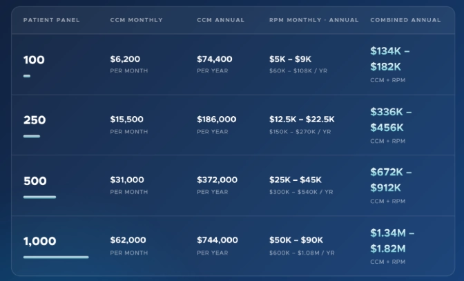
Task: Click the CCM Annual column header
Action: point(220,20)
